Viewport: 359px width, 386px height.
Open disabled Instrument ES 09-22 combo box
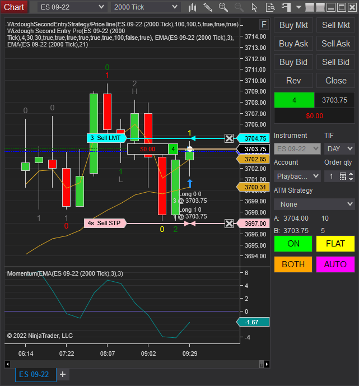tap(297, 148)
